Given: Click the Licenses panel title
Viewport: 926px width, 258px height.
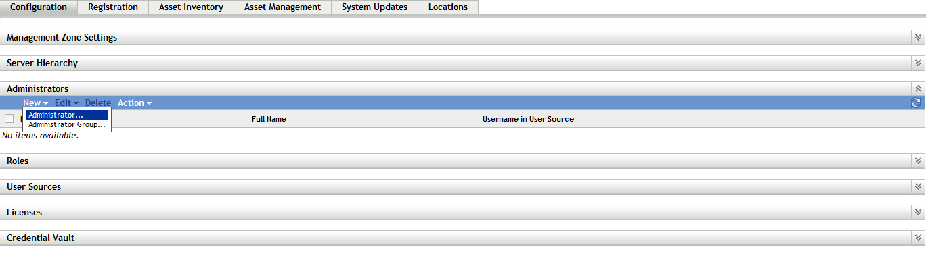Looking at the screenshot, I should [24, 212].
